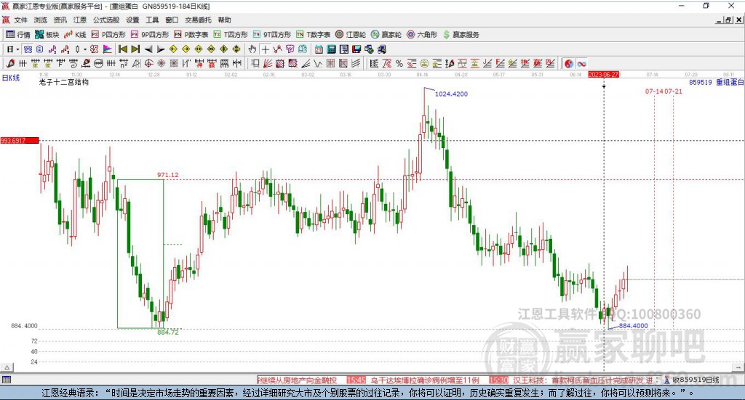Image resolution: width=745 pixels, height=400 pixels.
Task: Select the hand pan tool
Action: (252, 49)
